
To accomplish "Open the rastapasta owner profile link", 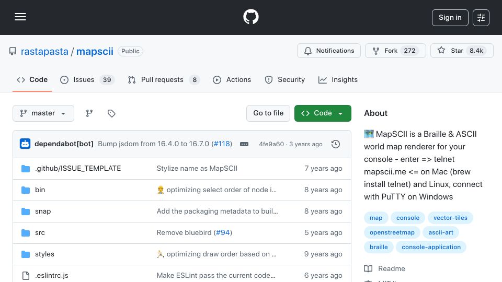I will point(44,52).
